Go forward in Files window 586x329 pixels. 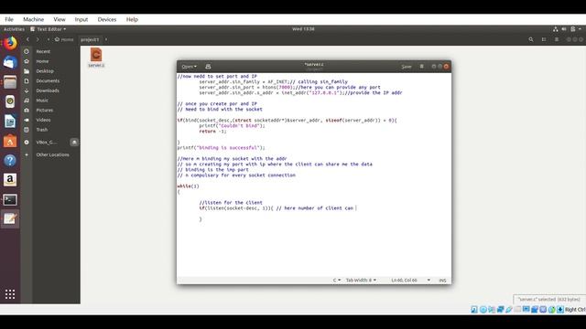(38, 39)
